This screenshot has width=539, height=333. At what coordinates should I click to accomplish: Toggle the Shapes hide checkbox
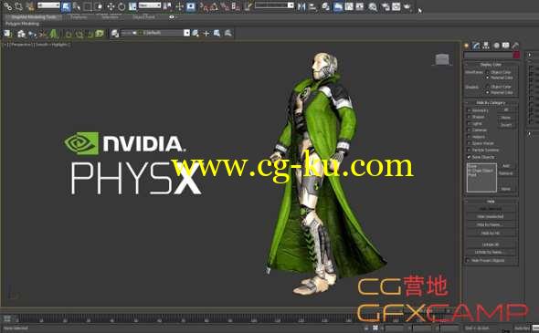point(469,117)
